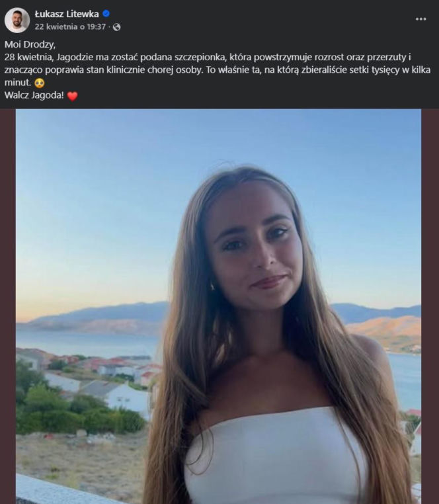Image resolution: width=439 pixels, height=504 pixels.
Task: Open the three-dots post options menu
Action: [421, 19]
